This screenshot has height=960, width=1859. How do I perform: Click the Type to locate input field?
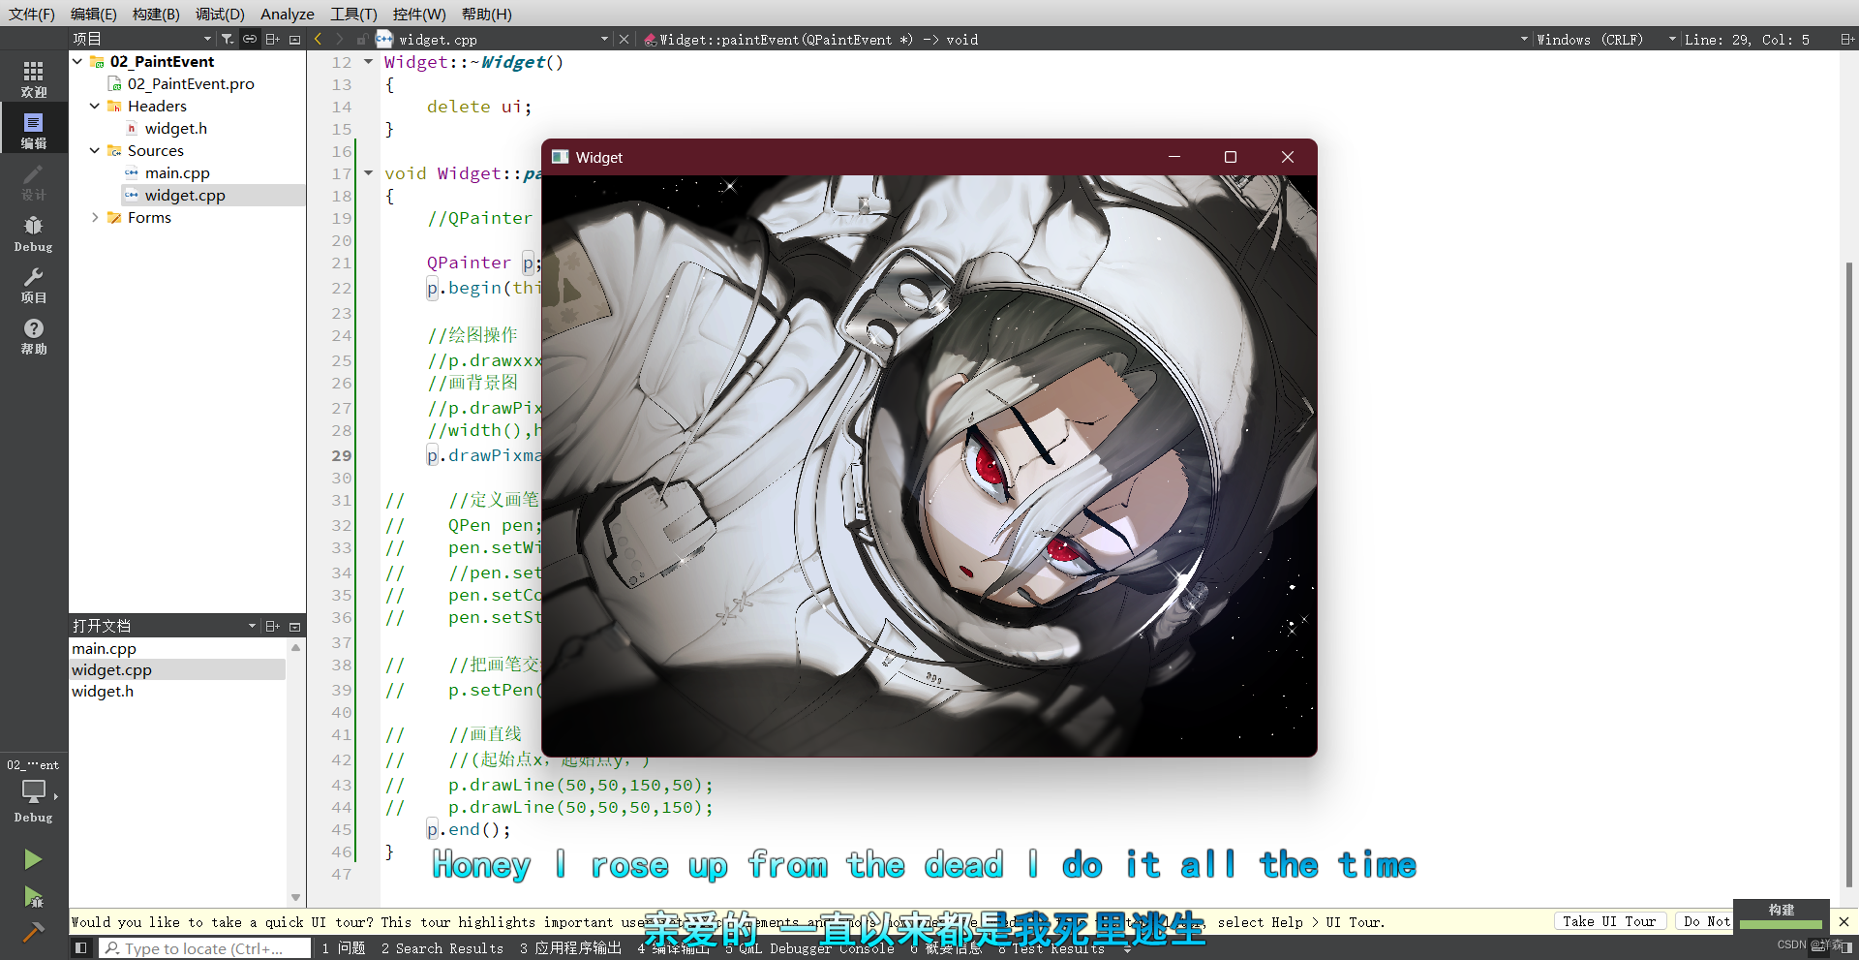[x=205, y=948]
